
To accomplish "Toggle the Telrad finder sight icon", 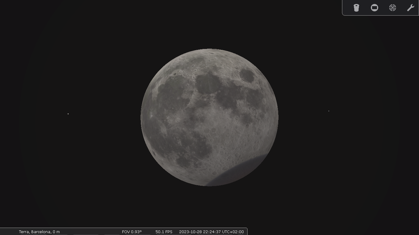I will coord(393,8).
